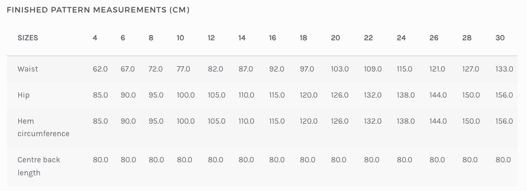Select hem circumference value 110.0 for size 14
527x191 pixels.
point(246,121)
